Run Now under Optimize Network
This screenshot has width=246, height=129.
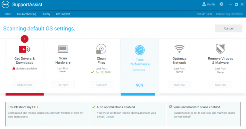click(179, 85)
